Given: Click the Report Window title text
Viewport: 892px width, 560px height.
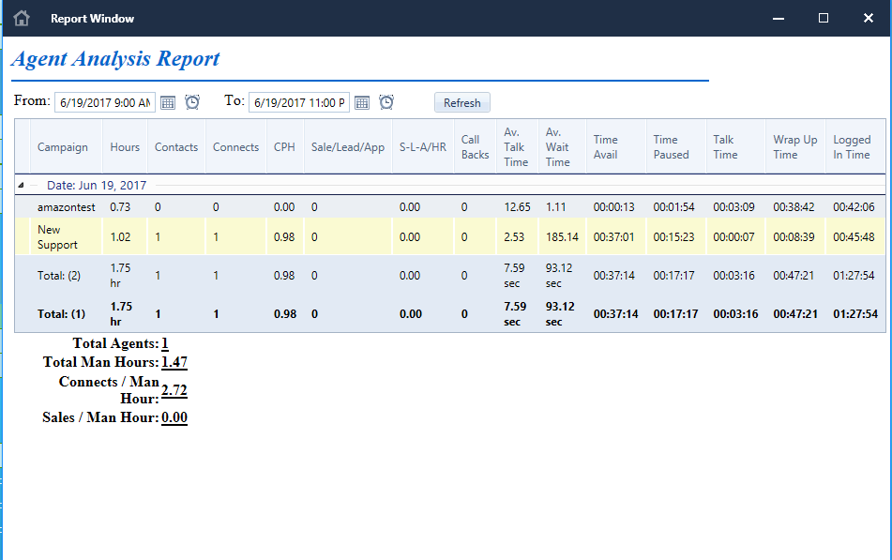Looking at the screenshot, I should [x=92, y=18].
